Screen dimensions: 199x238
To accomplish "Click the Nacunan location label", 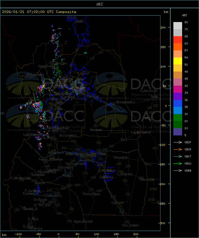I will pyautogui.click(x=96, y=130).
